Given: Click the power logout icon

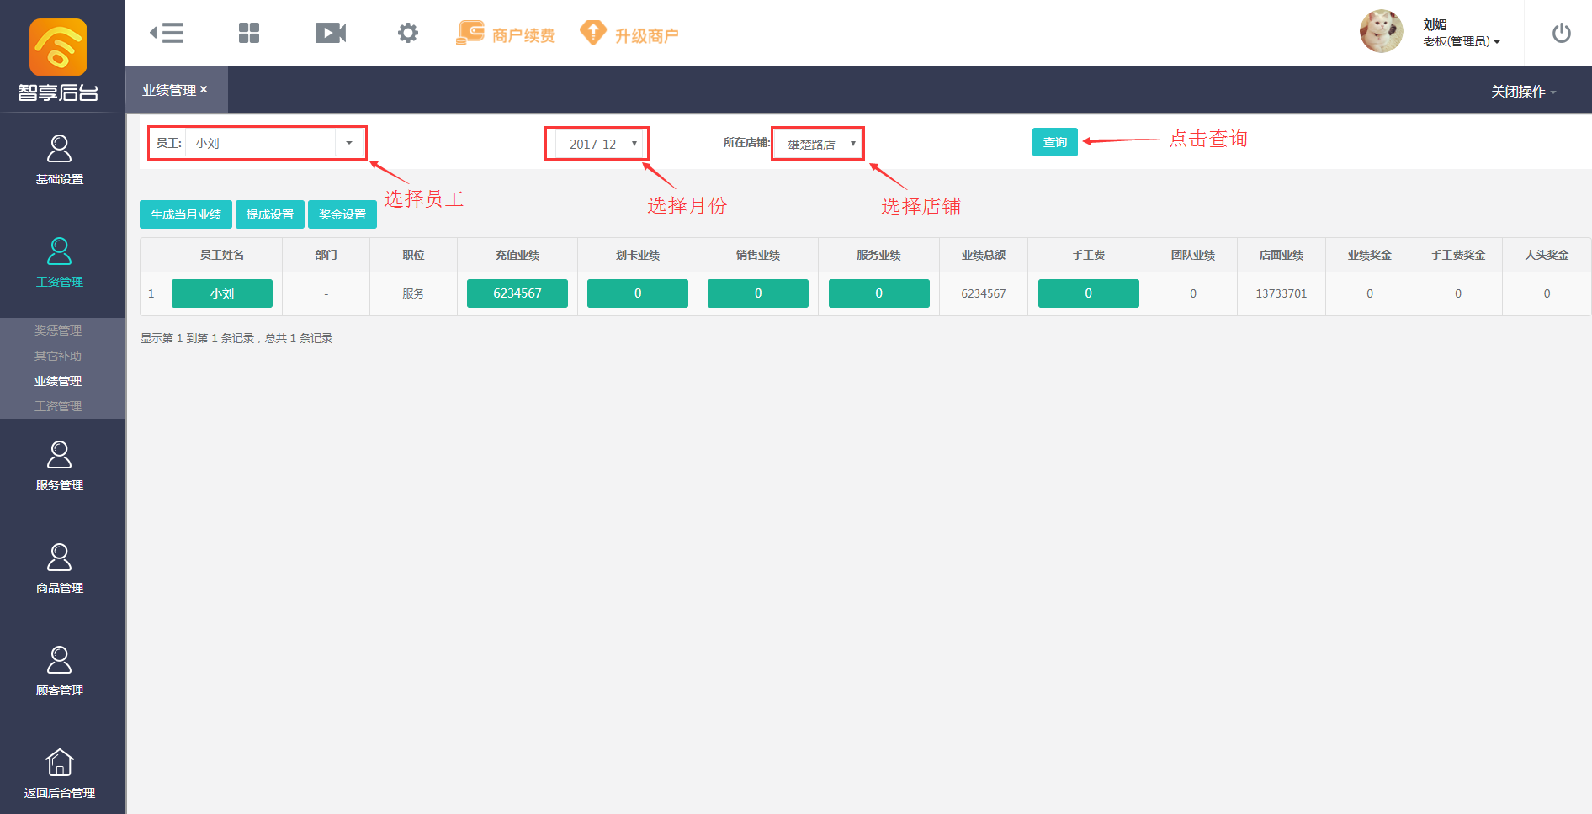Looking at the screenshot, I should tap(1562, 33).
